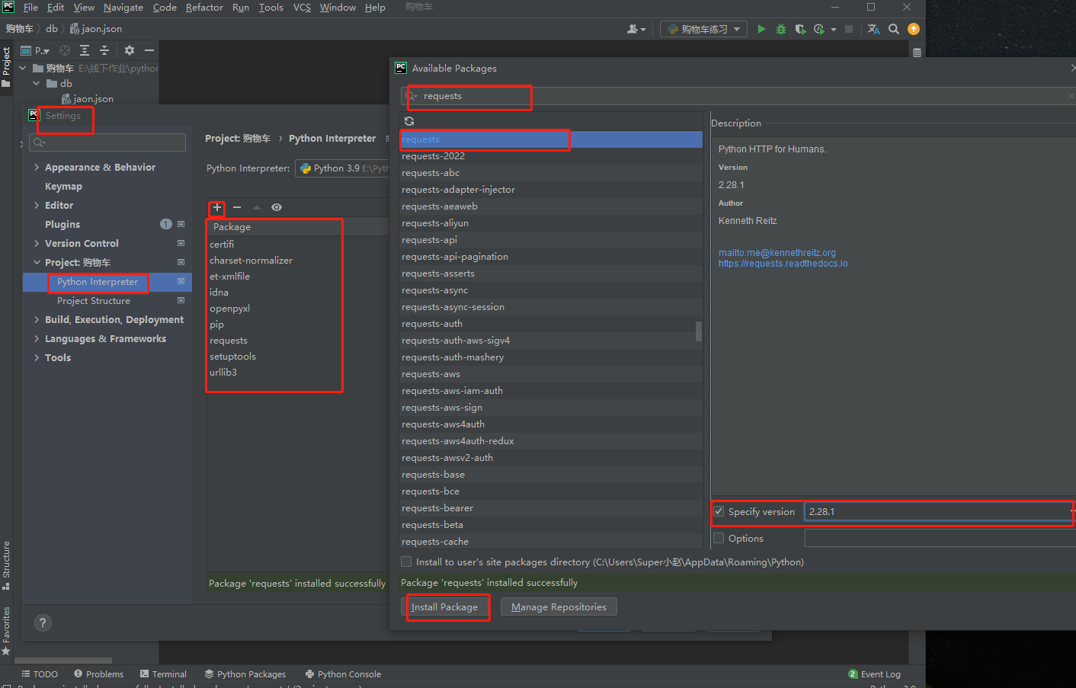Screen dimensions: 1076x688
Task: Click the profile run icon with clock
Action: 819,29
